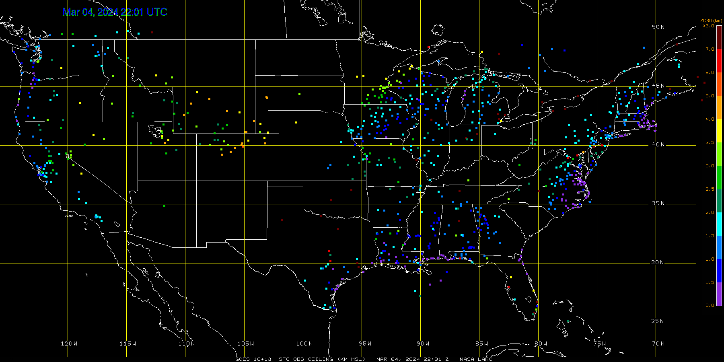Click the yellow segment of the color bar
The image size is (724, 362).
coord(719,131)
